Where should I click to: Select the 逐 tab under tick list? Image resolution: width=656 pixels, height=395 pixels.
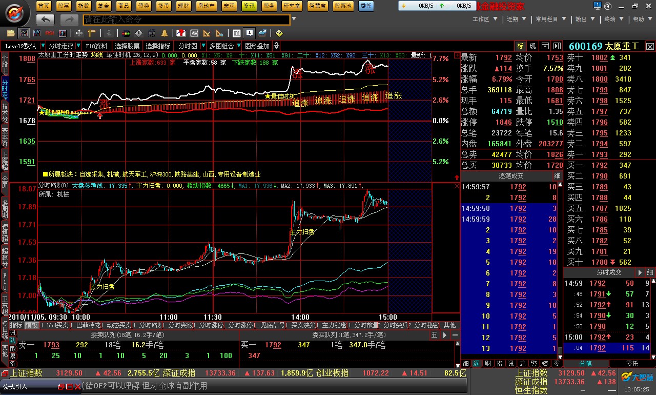coord(476,364)
